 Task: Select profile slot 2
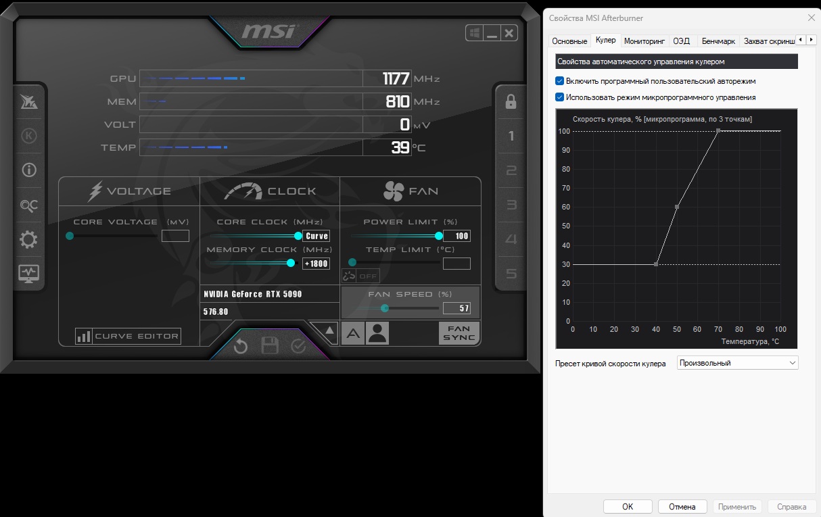[511, 171]
